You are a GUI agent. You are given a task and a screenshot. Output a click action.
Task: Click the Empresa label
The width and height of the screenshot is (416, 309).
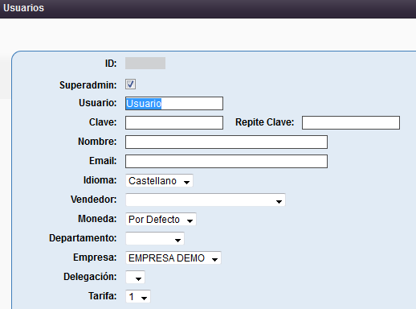tap(95, 257)
